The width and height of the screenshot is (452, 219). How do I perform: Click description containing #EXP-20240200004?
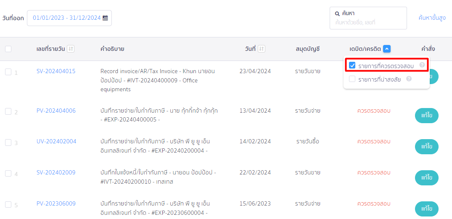click(156, 146)
